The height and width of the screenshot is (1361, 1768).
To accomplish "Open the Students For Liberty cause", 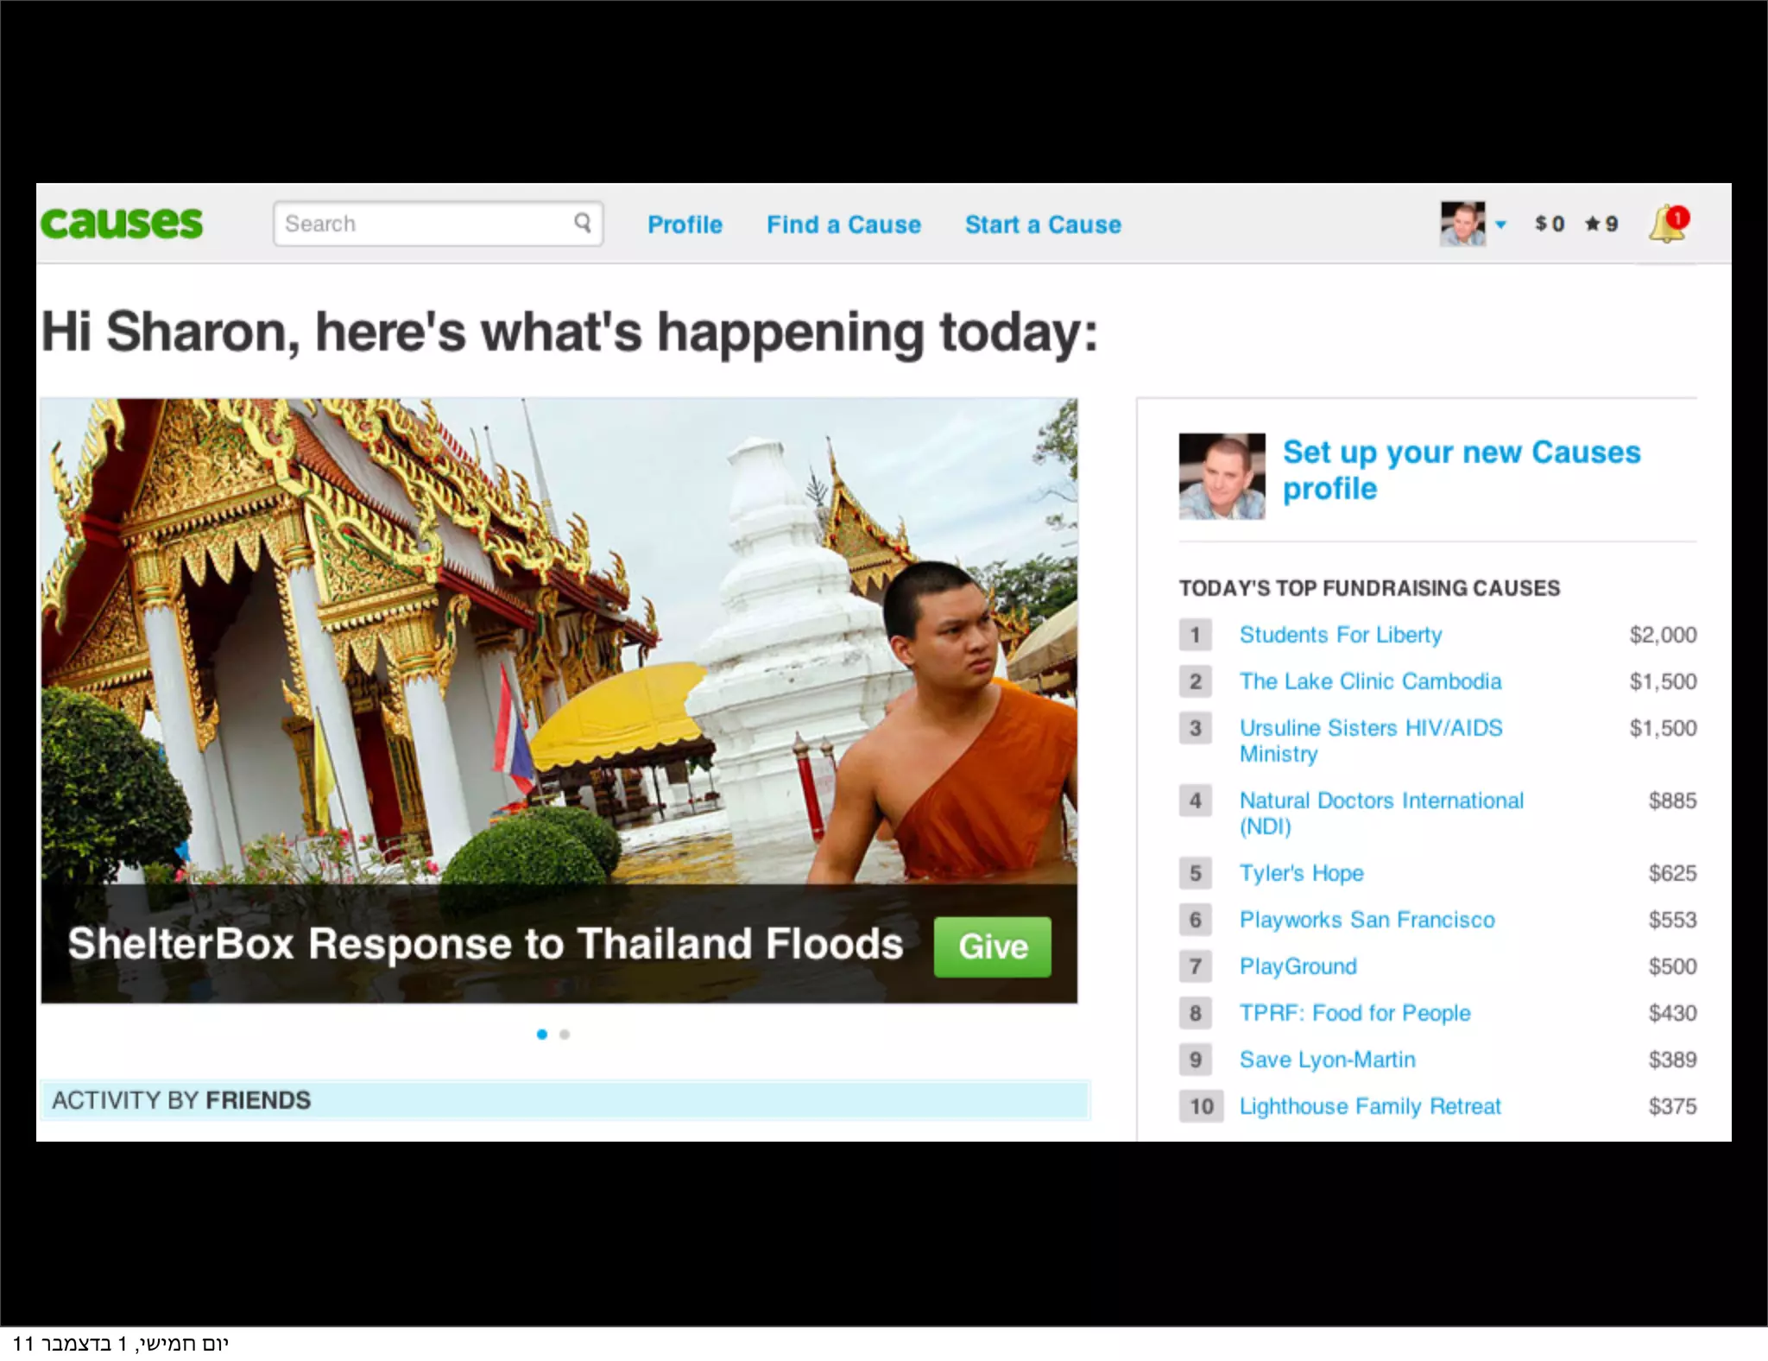I will 1341,635.
